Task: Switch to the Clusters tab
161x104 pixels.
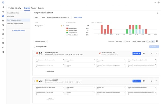Action: click(41, 8)
